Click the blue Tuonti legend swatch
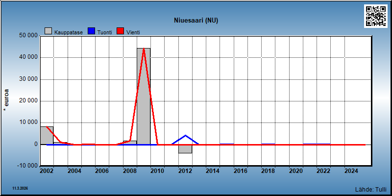This screenshot has height=196, width=392. 92,31
